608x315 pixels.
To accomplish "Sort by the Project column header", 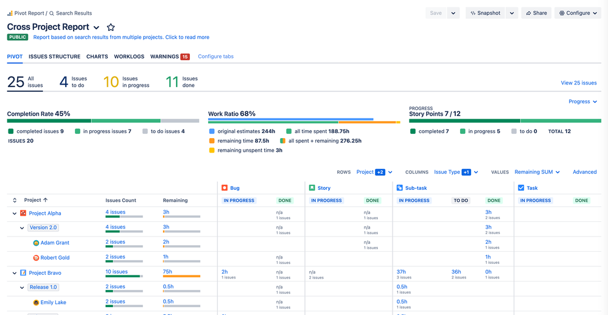I will pyautogui.click(x=36, y=200).
